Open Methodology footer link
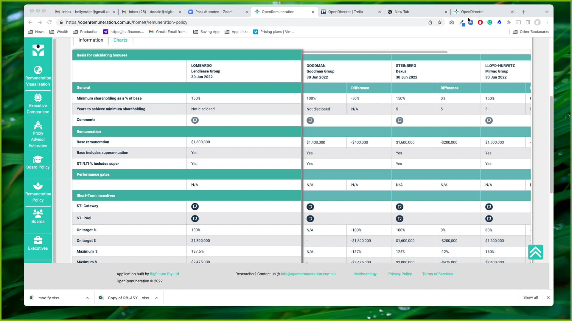572x321 pixels. click(365, 274)
